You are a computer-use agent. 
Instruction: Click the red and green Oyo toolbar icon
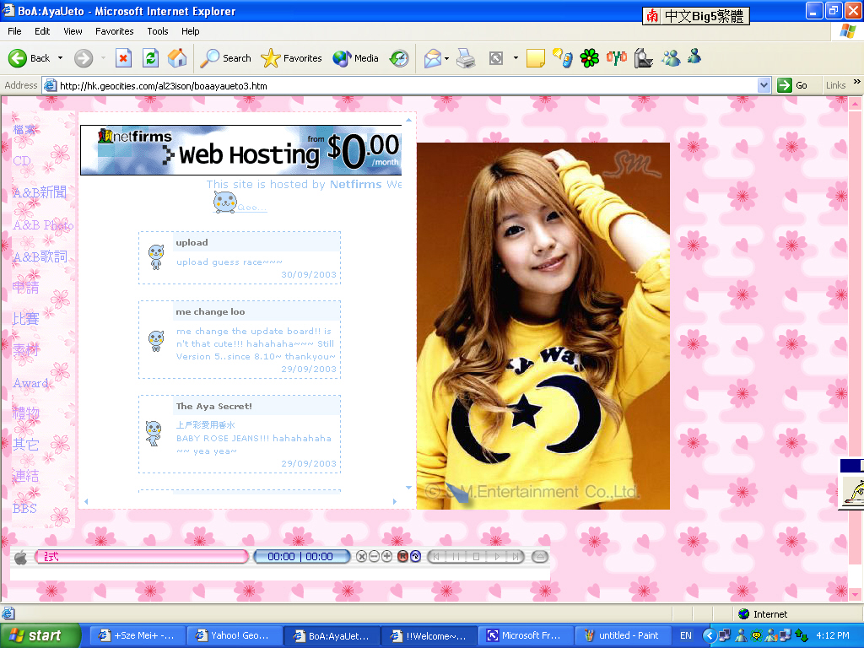[616, 57]
